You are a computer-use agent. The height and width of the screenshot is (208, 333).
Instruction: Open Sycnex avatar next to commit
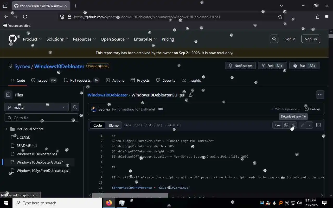pyautogui.click(x=94, y=109)
